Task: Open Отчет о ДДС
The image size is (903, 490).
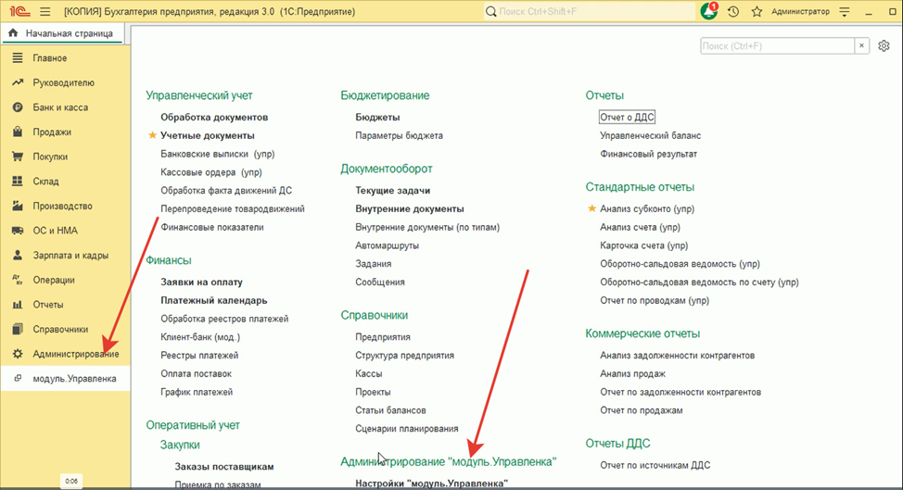Action: [627, 118]
